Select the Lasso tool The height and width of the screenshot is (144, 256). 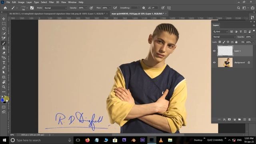[x=4, y=28]
